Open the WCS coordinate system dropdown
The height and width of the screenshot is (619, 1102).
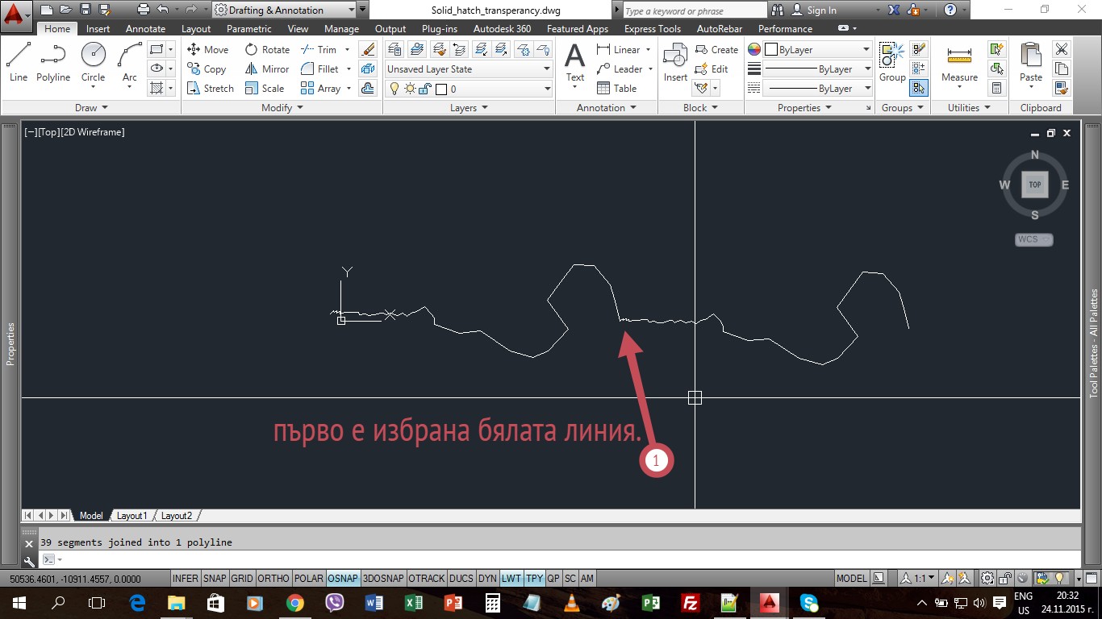click(1034, 239)
